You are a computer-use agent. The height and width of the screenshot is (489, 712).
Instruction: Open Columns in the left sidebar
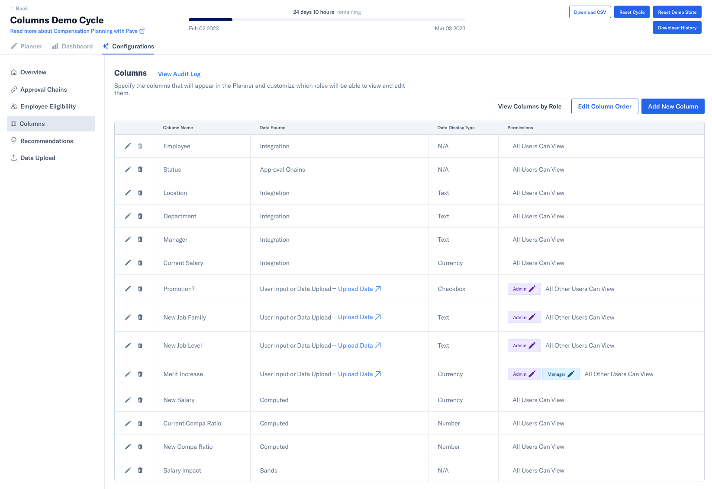pyautogui.click(x=32, y=124)
